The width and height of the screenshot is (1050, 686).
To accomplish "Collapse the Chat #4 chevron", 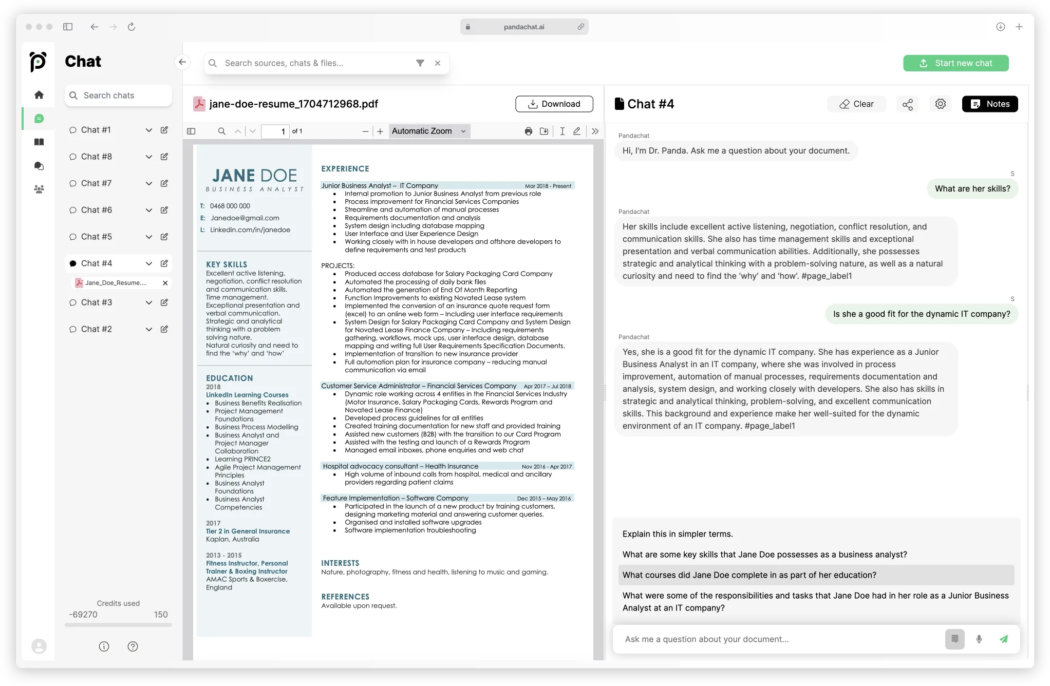I will click(149, 263).
